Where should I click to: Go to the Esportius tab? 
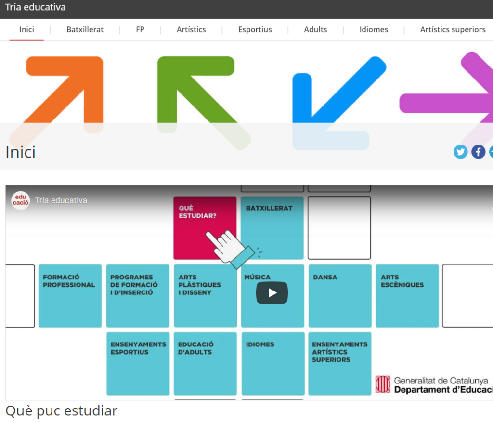tap(255, 30)
